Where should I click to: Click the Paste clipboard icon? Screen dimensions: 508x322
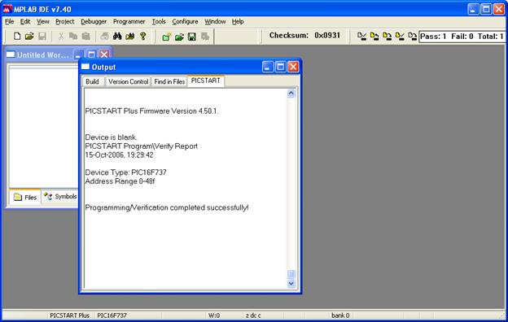pos(85,37)
